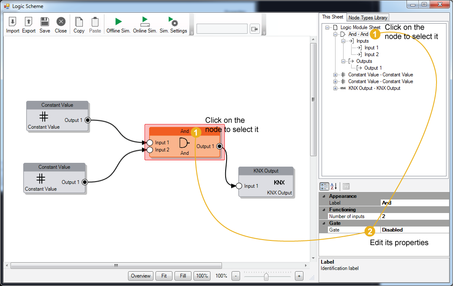Switch to the This Sheet tab
This screenshot has height=286, width=453.
333,17
